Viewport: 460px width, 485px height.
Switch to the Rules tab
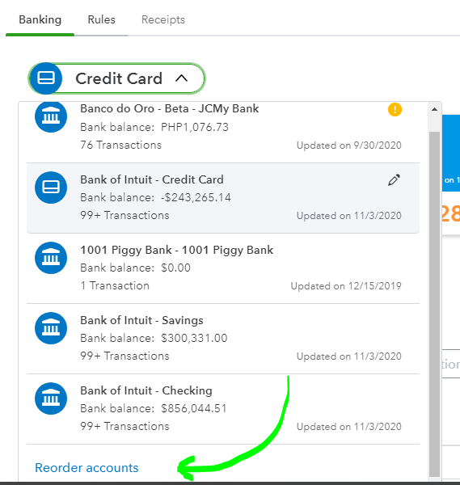[102, 19]
